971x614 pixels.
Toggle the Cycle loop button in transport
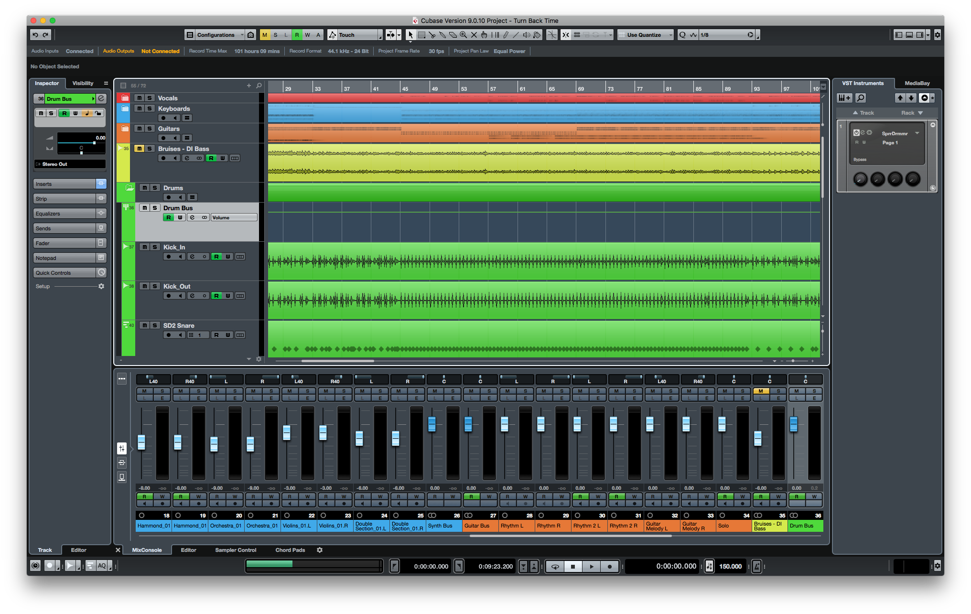click(x=555, y=567)
